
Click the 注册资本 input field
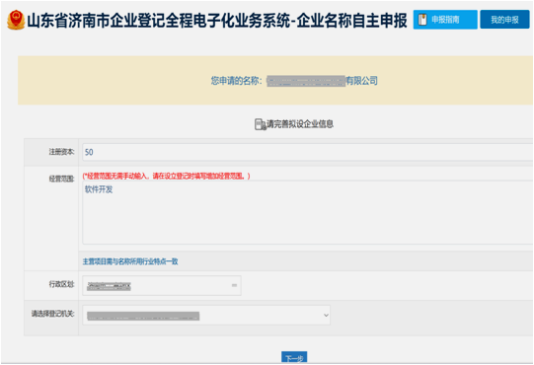(308, 152)
